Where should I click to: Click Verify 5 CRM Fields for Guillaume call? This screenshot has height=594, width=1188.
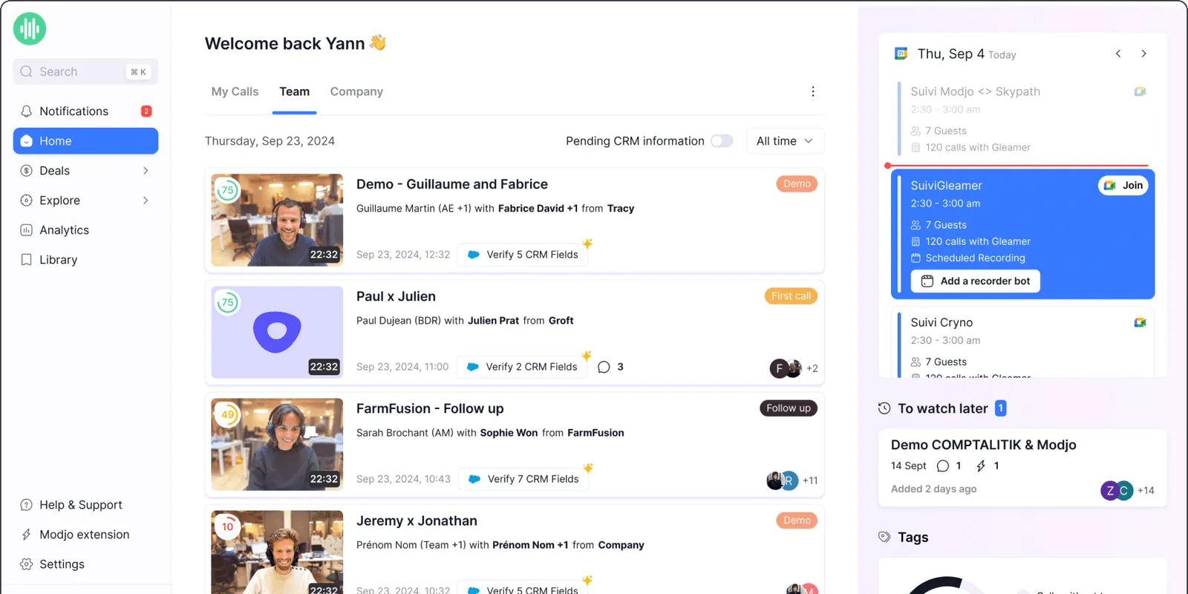[523, 255]
